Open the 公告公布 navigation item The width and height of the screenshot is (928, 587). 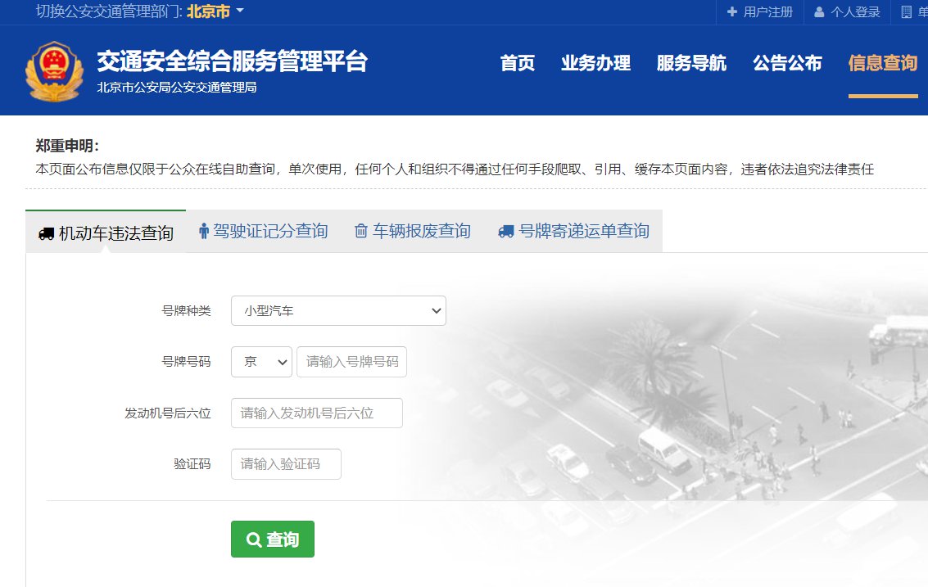(x=787, y=63)
